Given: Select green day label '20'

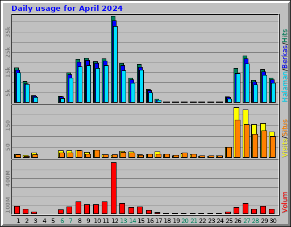Looking at the screenshot, I should pos(185,221).
